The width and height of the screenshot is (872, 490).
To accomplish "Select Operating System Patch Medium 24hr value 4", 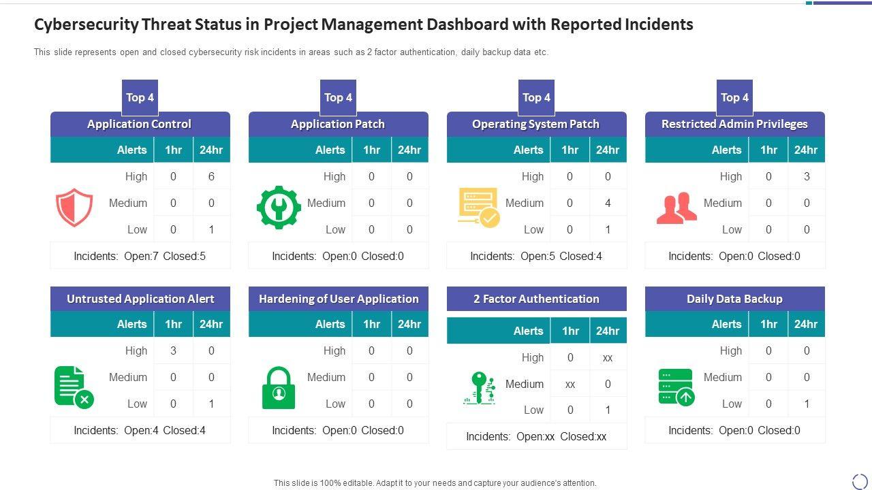I will (x=608, y=203).
